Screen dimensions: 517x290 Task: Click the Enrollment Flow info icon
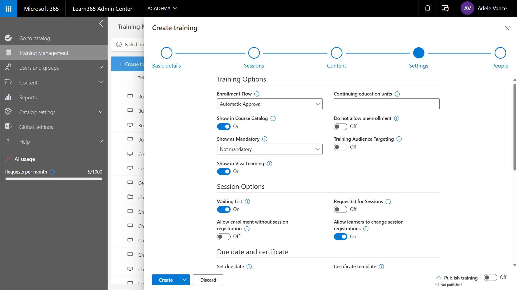(257, 94)
